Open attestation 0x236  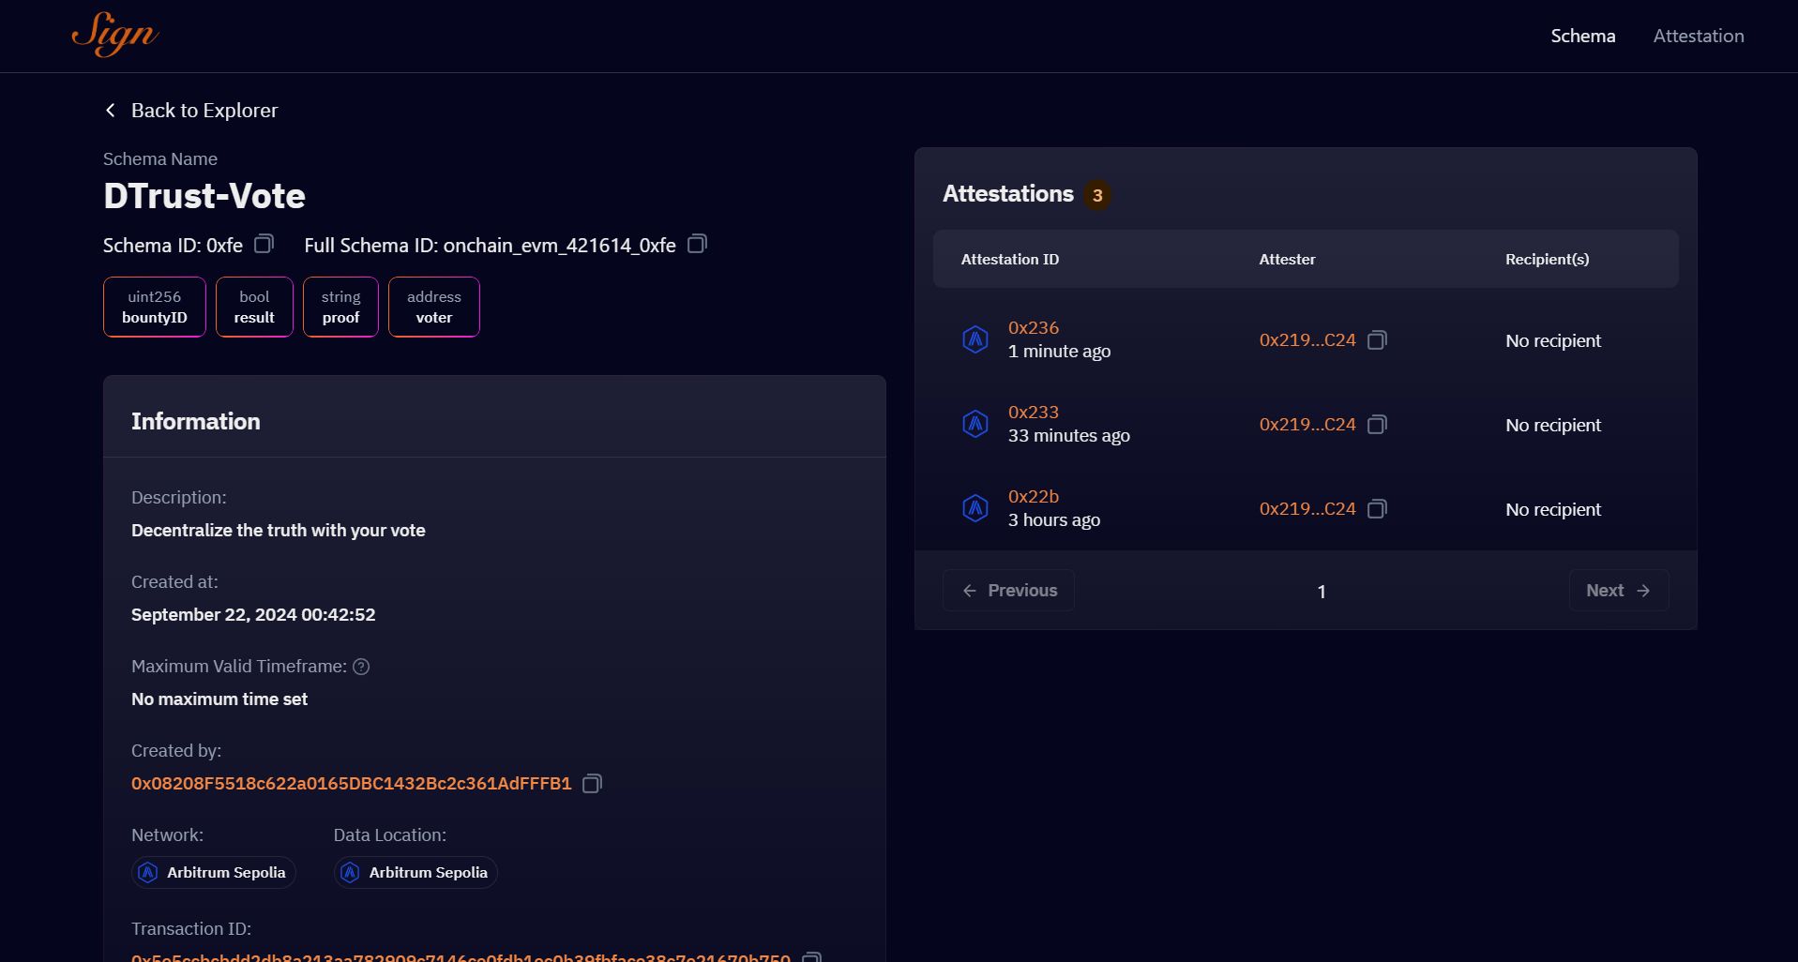pos(1034,327)
